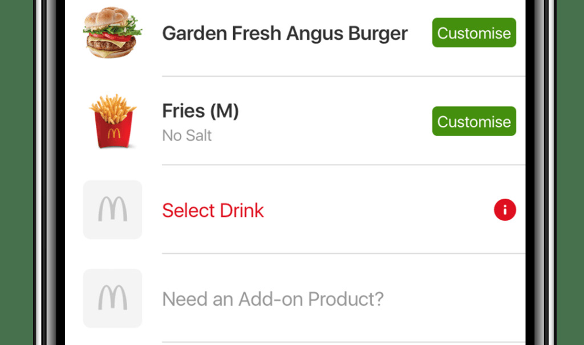Select the Garden Fresh Angus Burger title
Image resolution: width=584 pixels, height=345 pixels.
pos(285,34)
